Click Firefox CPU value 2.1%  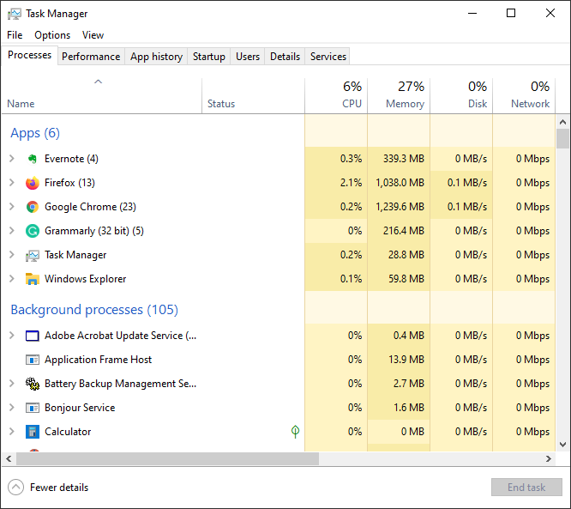351,183
